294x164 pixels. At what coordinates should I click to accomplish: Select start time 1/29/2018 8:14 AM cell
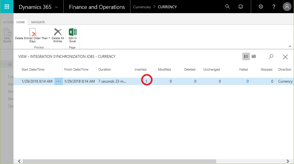tap(37, 81)
